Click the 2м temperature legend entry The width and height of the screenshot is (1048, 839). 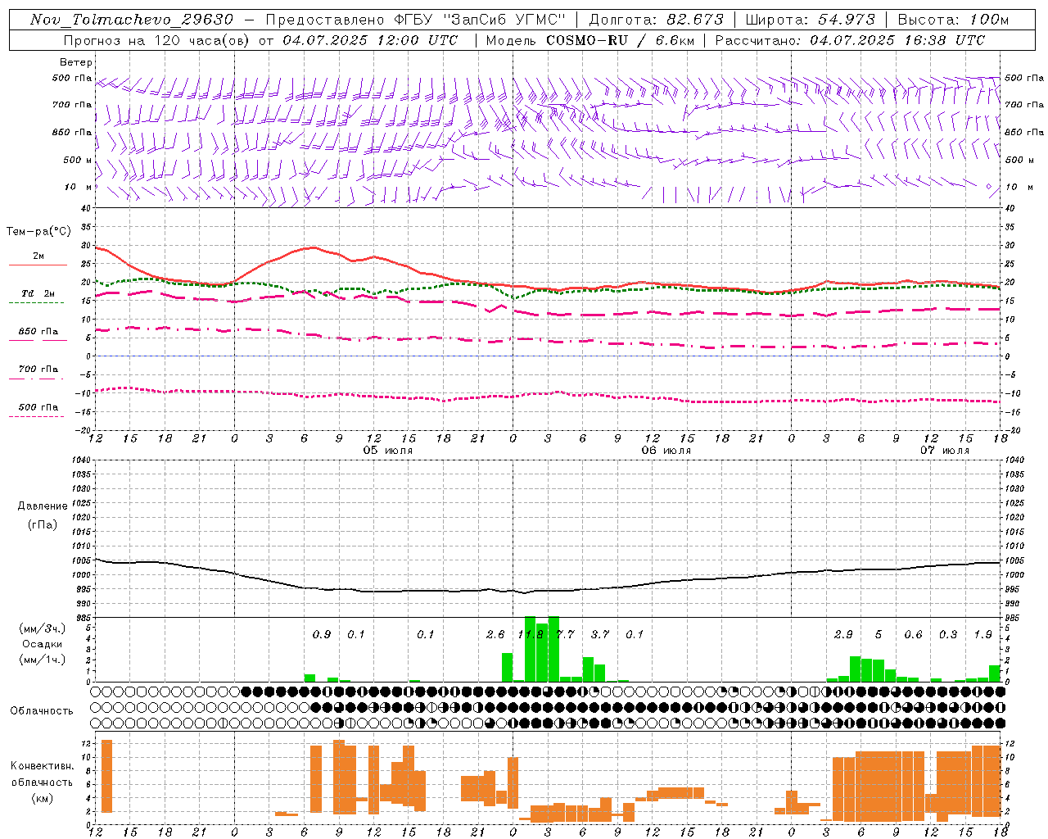click(x=38, y=256)
